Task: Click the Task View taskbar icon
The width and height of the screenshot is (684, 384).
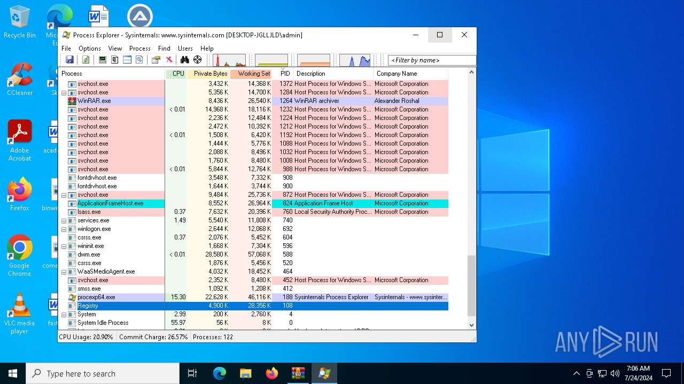Action: 192,373
